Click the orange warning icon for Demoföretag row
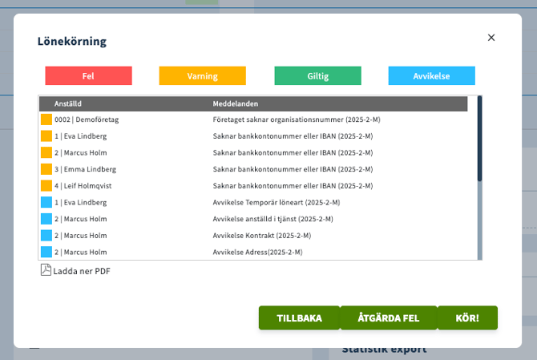Screen dimensions: 537x360 point(46,119)
